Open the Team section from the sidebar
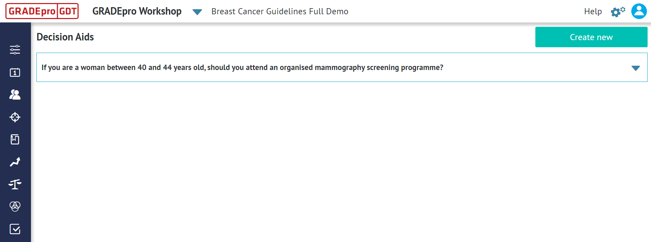This screenshot has height=242, width=651. click(x=15, y=95)
